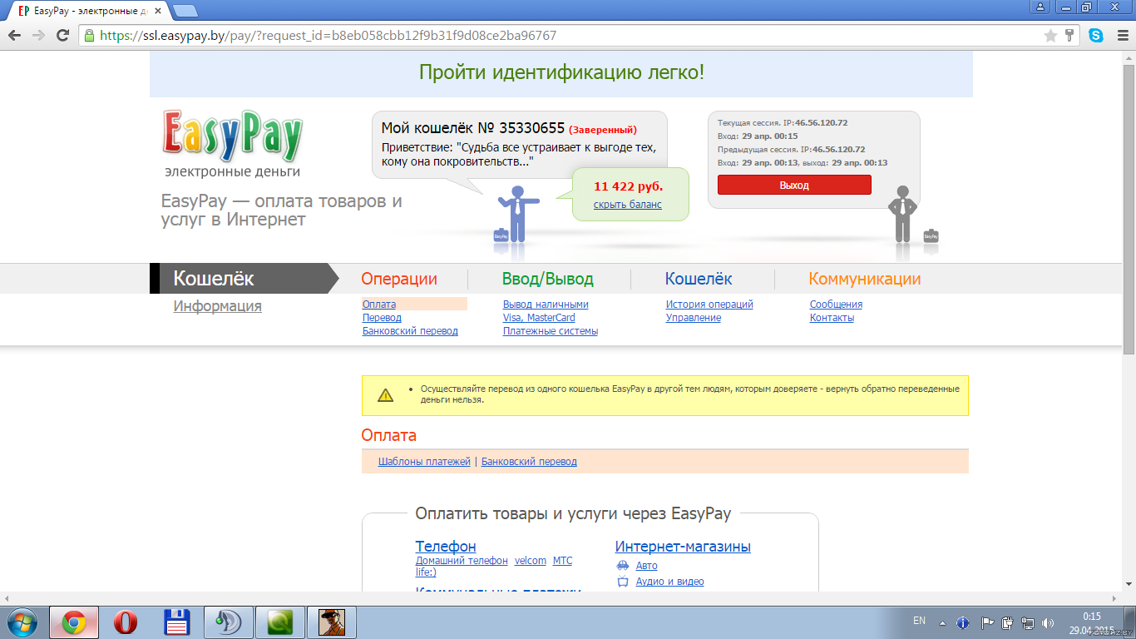This screenshot has width=1136, height=639.
Task: Open the Информация link
Action: pyautogui.click(x=217, y=306)
